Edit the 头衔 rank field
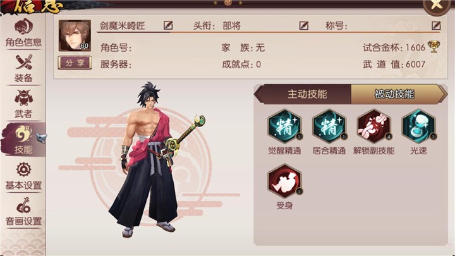The image size is (455, 256). click(x=304, y=25)
